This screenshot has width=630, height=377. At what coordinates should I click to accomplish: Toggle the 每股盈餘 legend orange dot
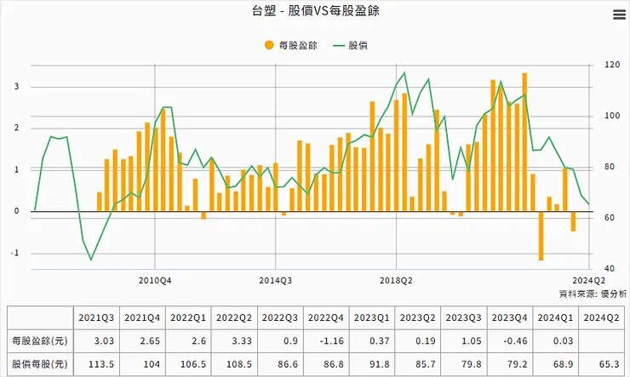coord(269,45)
